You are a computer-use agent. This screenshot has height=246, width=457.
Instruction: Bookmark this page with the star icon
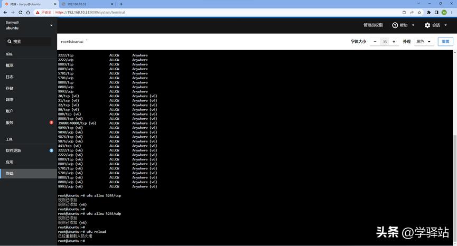(419, 12)
